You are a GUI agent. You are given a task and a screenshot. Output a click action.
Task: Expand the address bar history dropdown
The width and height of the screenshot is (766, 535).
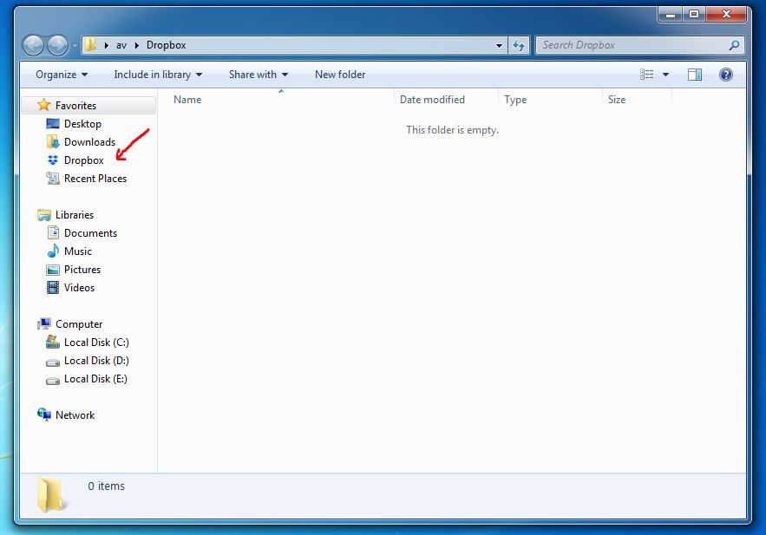[499, 45]
